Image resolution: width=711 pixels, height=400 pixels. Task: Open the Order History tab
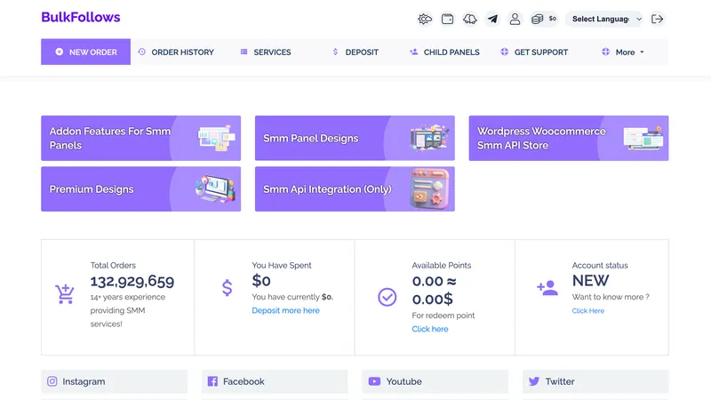coord(176,52)
